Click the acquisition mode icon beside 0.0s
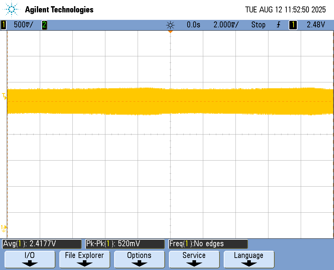334x270 pixels. [x=170, y=25]
